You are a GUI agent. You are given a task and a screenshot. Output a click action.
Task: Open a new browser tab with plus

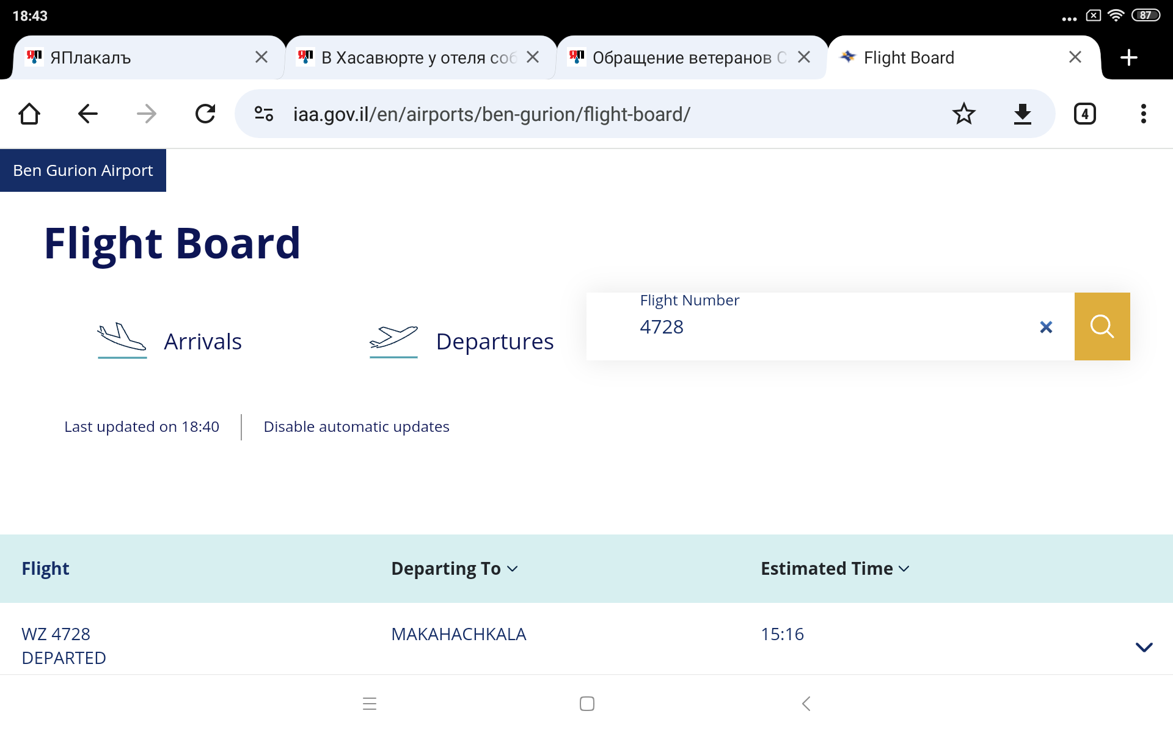tap(1129, 57)
